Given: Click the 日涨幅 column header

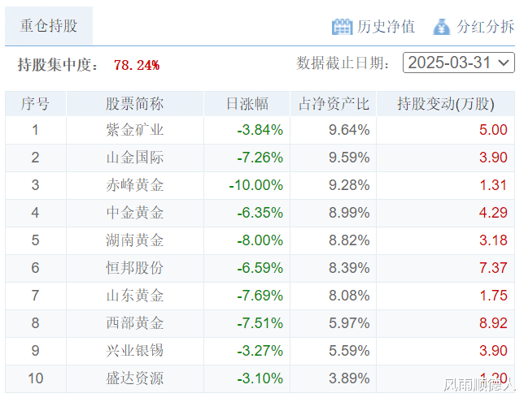Looking at the screenshot, I should [247, 104].
